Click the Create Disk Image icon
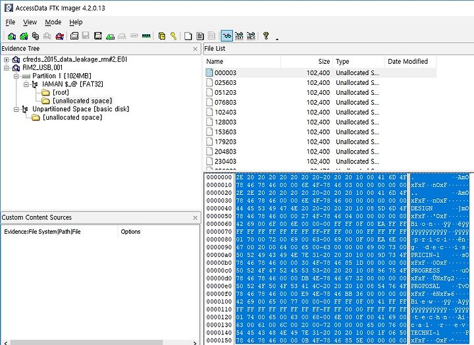Screen dimensions: 474x345 tap(74, 36)
